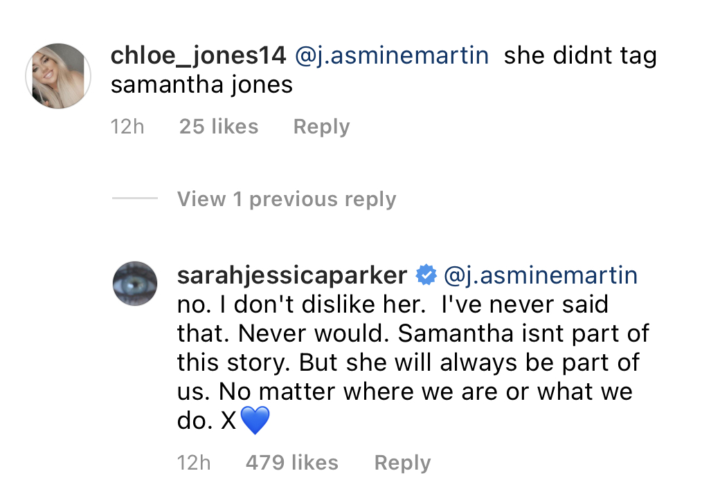Click the chloe_jones14 username
The image size is (702, 489).
pos(198,55)
